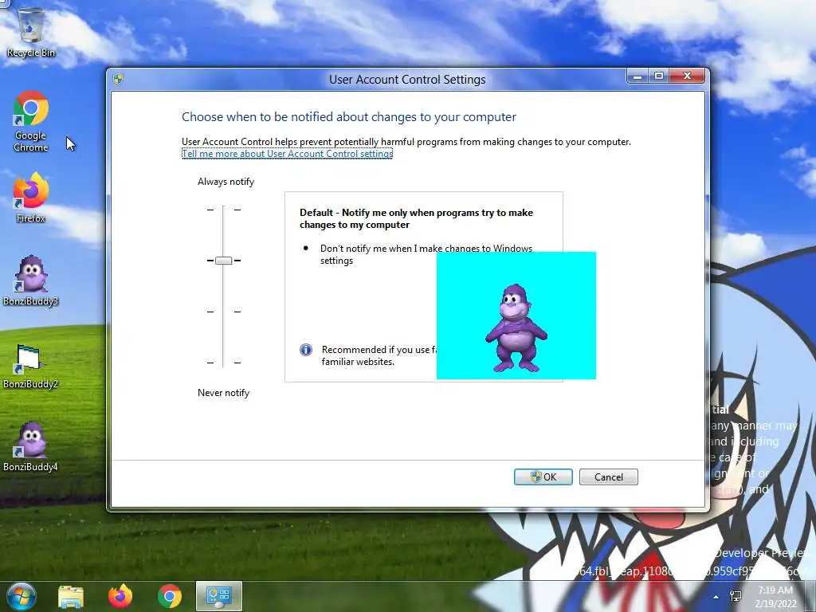Click the Always notify label
816x612 pixels.
(226, 182)
